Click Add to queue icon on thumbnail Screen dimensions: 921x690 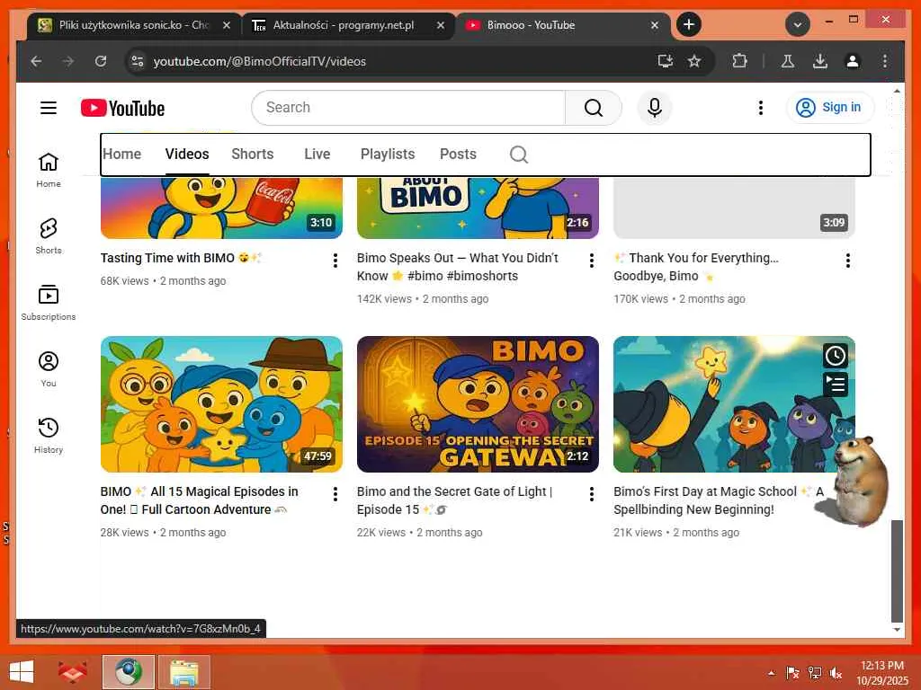click(x=836, y=385)
